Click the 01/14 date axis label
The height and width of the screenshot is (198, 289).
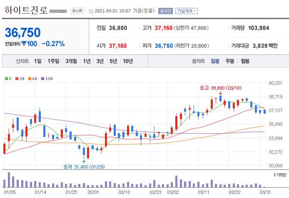[x=40, y=192]
